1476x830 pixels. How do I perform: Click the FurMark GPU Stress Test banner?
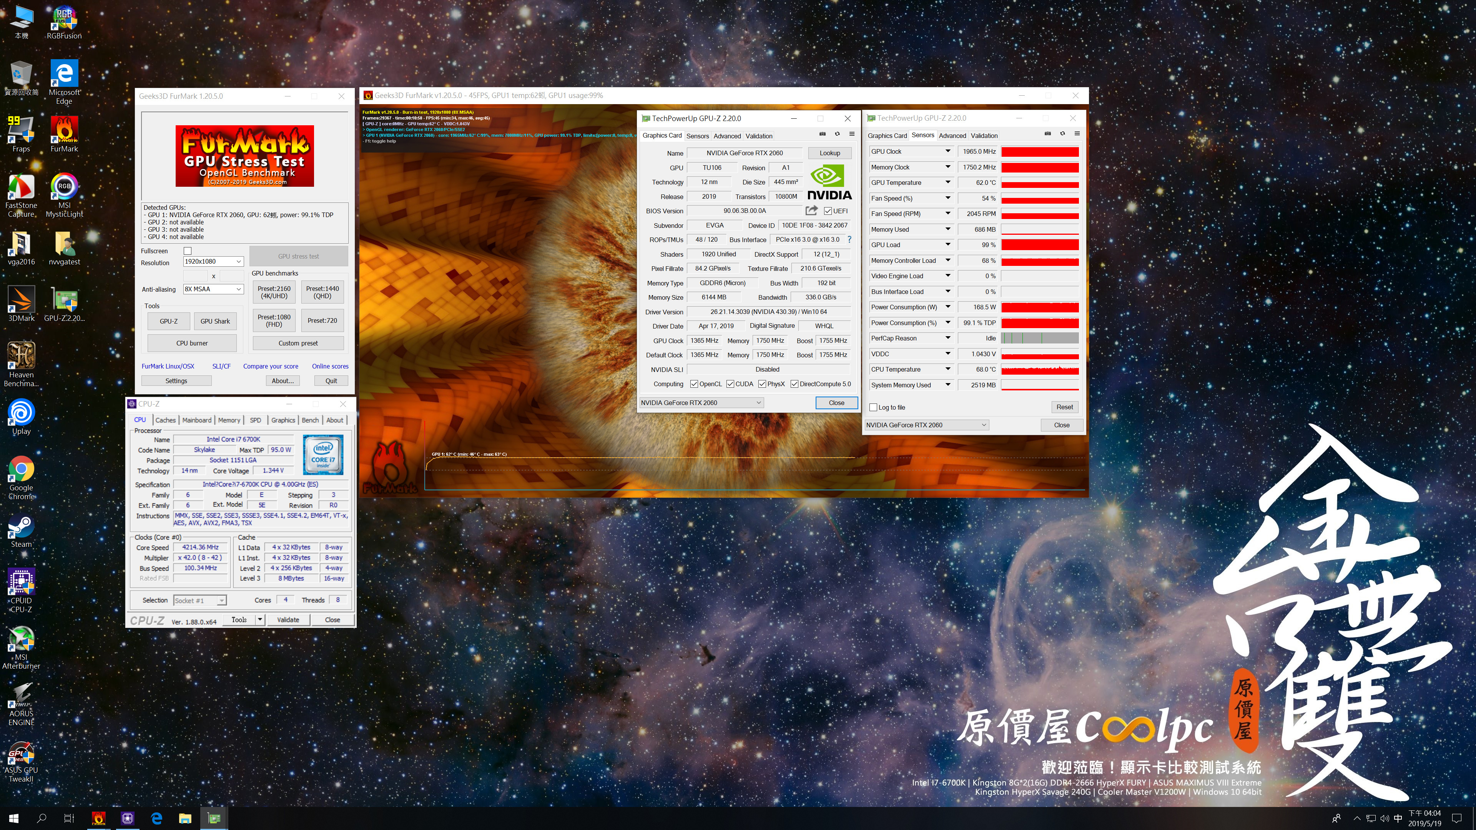(245, 156)
